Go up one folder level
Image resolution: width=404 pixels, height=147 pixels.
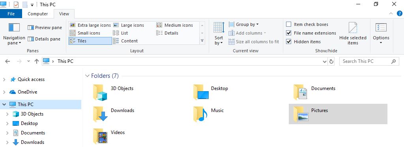click(37, 61)
